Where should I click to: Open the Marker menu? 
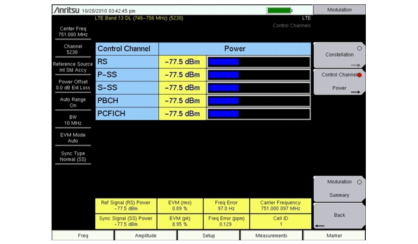pyautogui.click(x=334, y=236)
